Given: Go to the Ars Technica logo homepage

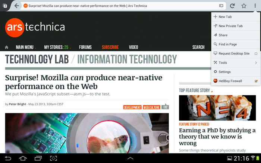Looking at the screenshot, I should pos(35,28).
